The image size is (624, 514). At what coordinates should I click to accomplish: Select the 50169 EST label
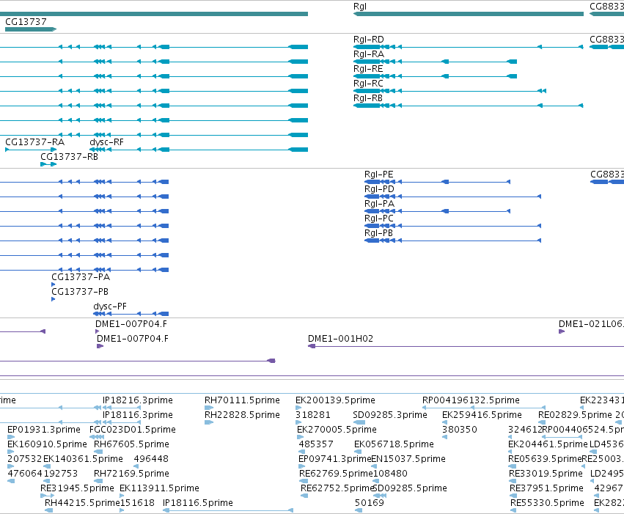(370, 503)
